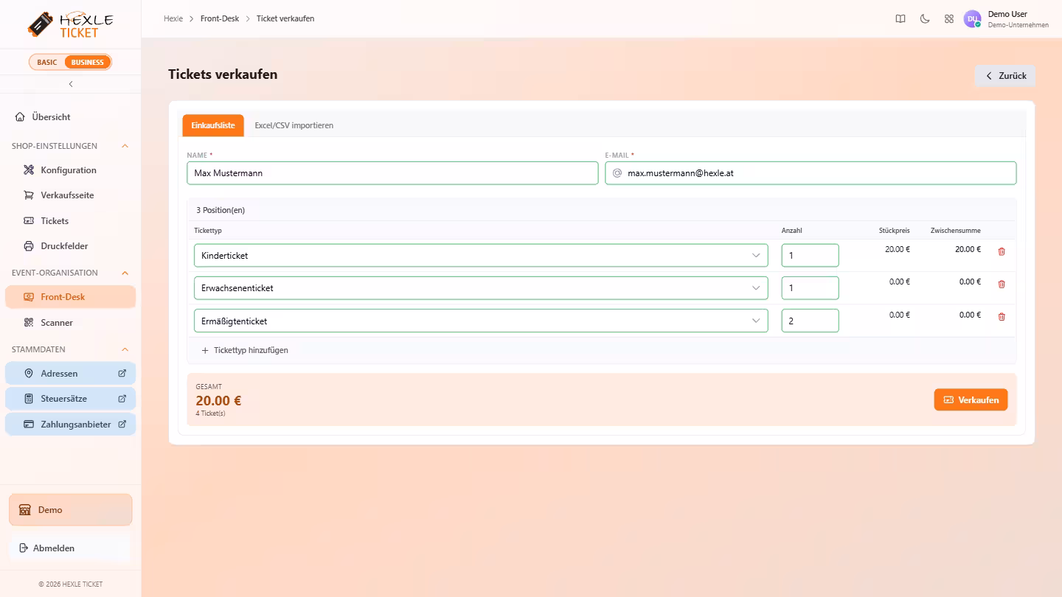This screenshot has width=1062, height=597.
Task: Collapse the sidebar with the chevron arrow
Action: pos(71,84)
